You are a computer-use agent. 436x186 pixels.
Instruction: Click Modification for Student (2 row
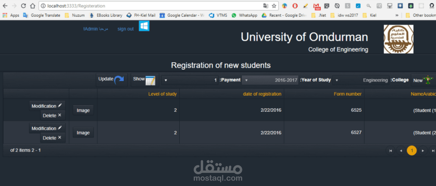tap(47, 128)
